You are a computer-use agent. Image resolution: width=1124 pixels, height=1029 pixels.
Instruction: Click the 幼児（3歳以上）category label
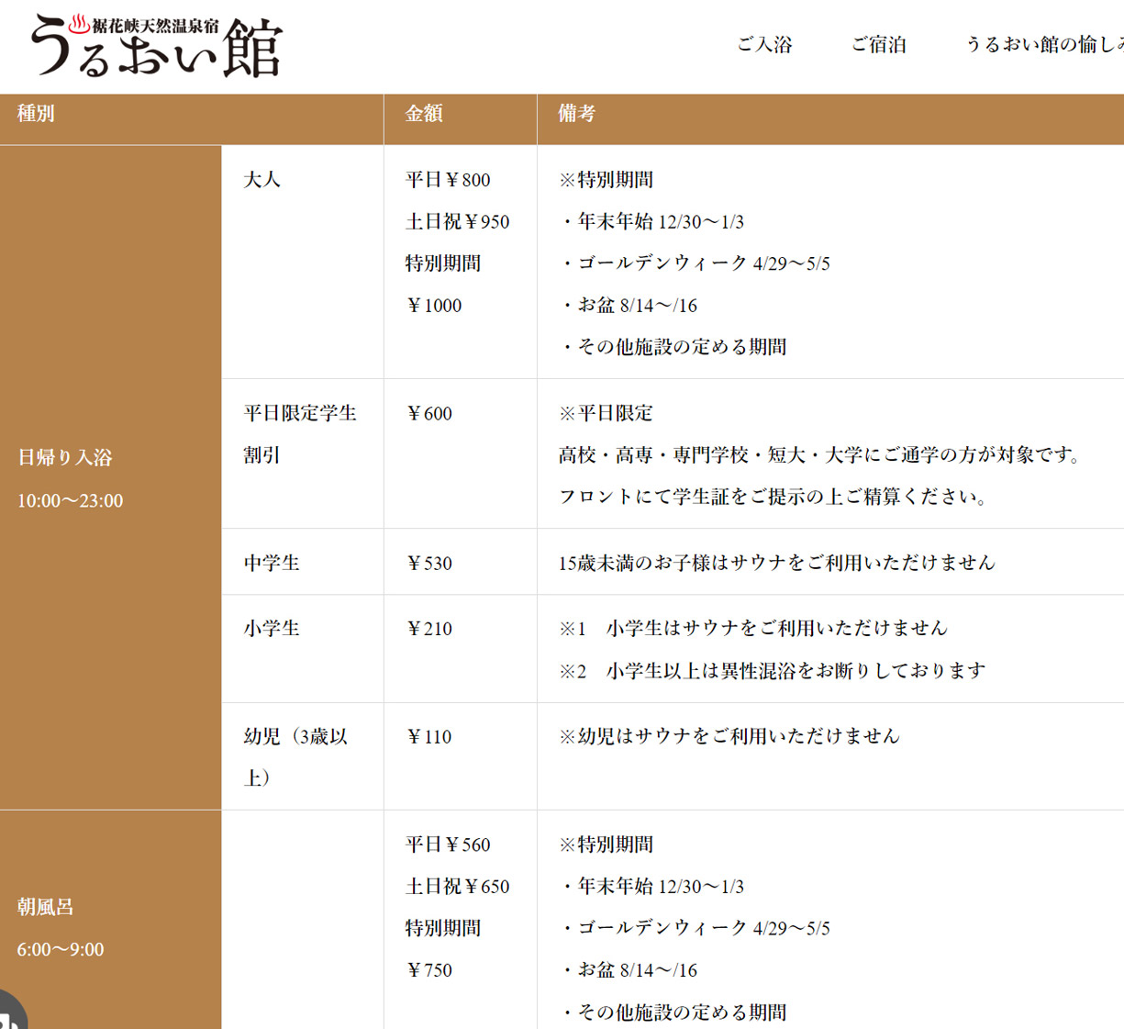pos(295,756)
